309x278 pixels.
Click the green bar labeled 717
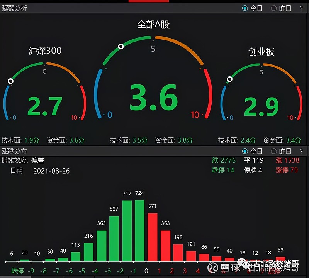point(127,231)
